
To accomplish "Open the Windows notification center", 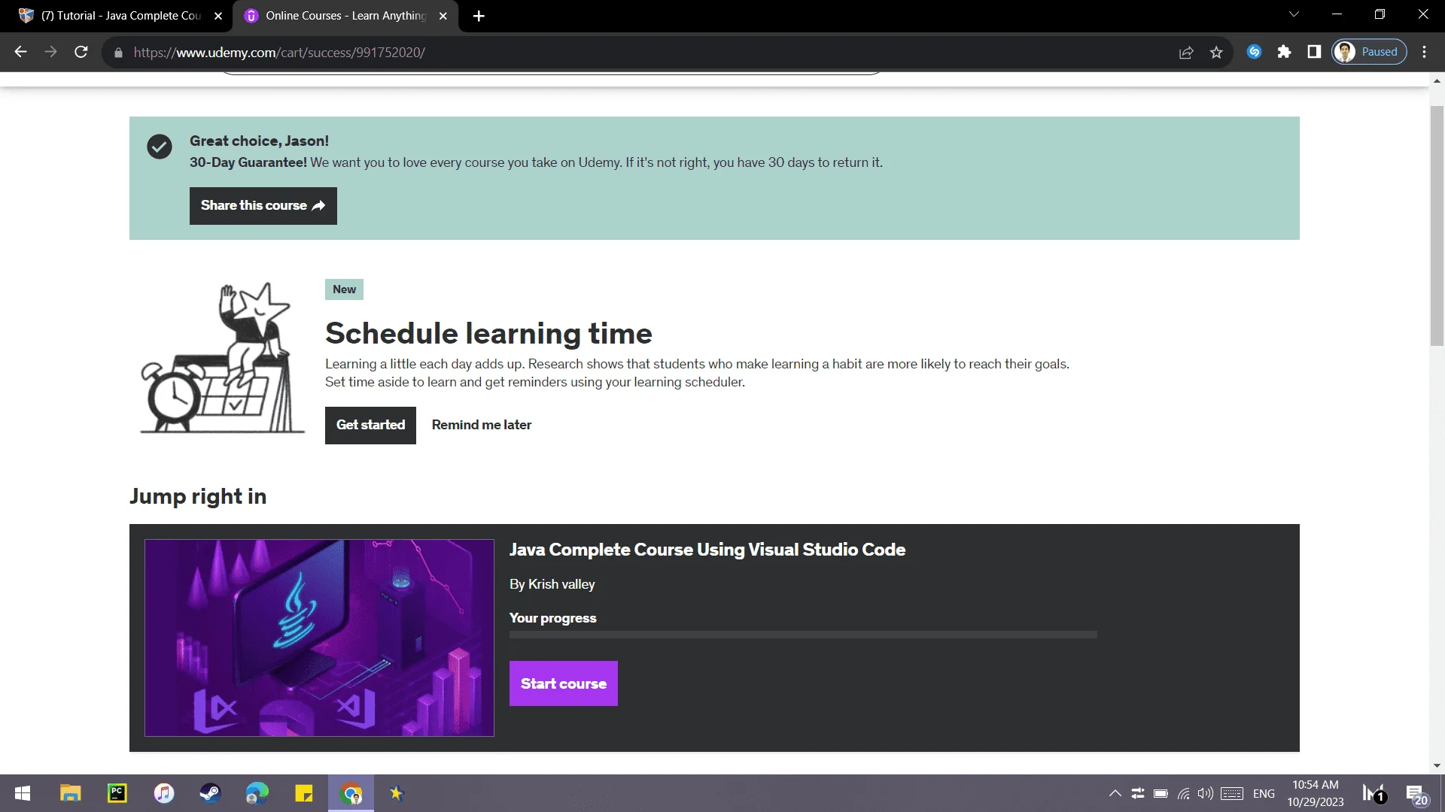I will point(1416,794).
